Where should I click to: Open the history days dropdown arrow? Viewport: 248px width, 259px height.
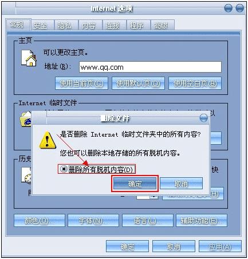point(154,197)
